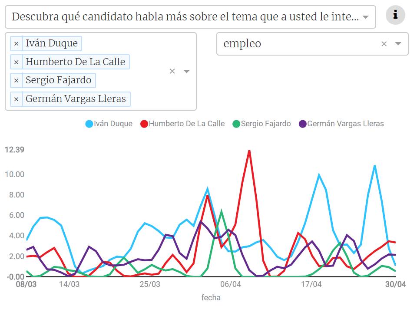
Task: Expand the candidates multi-select dropdown arrow
Action: pyautogui.click(x=186, y=71)
